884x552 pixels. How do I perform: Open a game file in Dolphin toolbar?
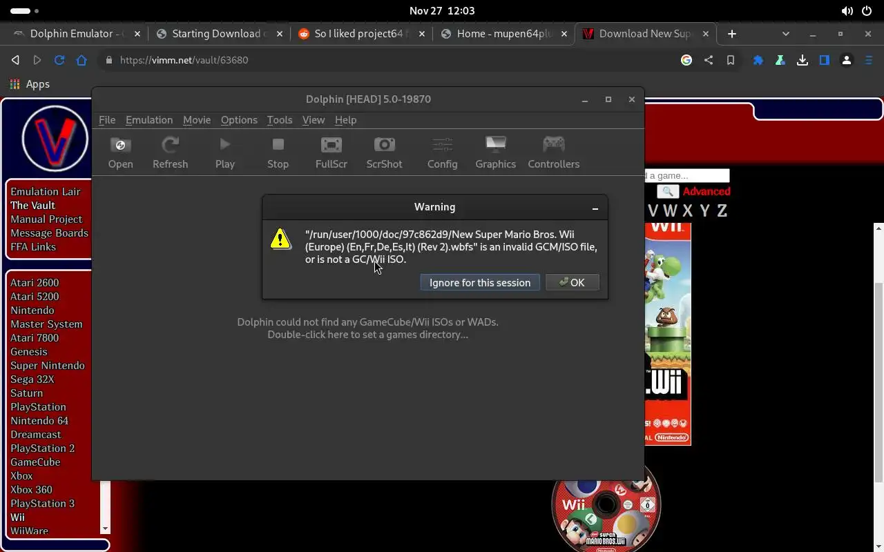tap(120, 152)
